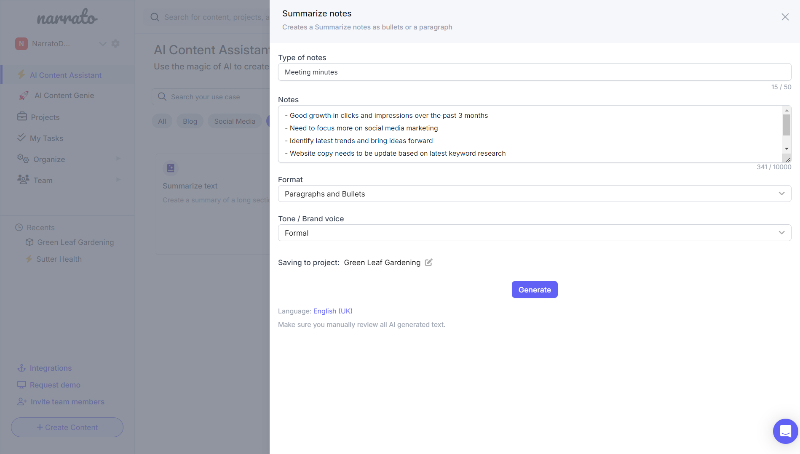Click the Create Content button
Image resolution: width=800 pixels, height=454 pixels.
point(67,427)
